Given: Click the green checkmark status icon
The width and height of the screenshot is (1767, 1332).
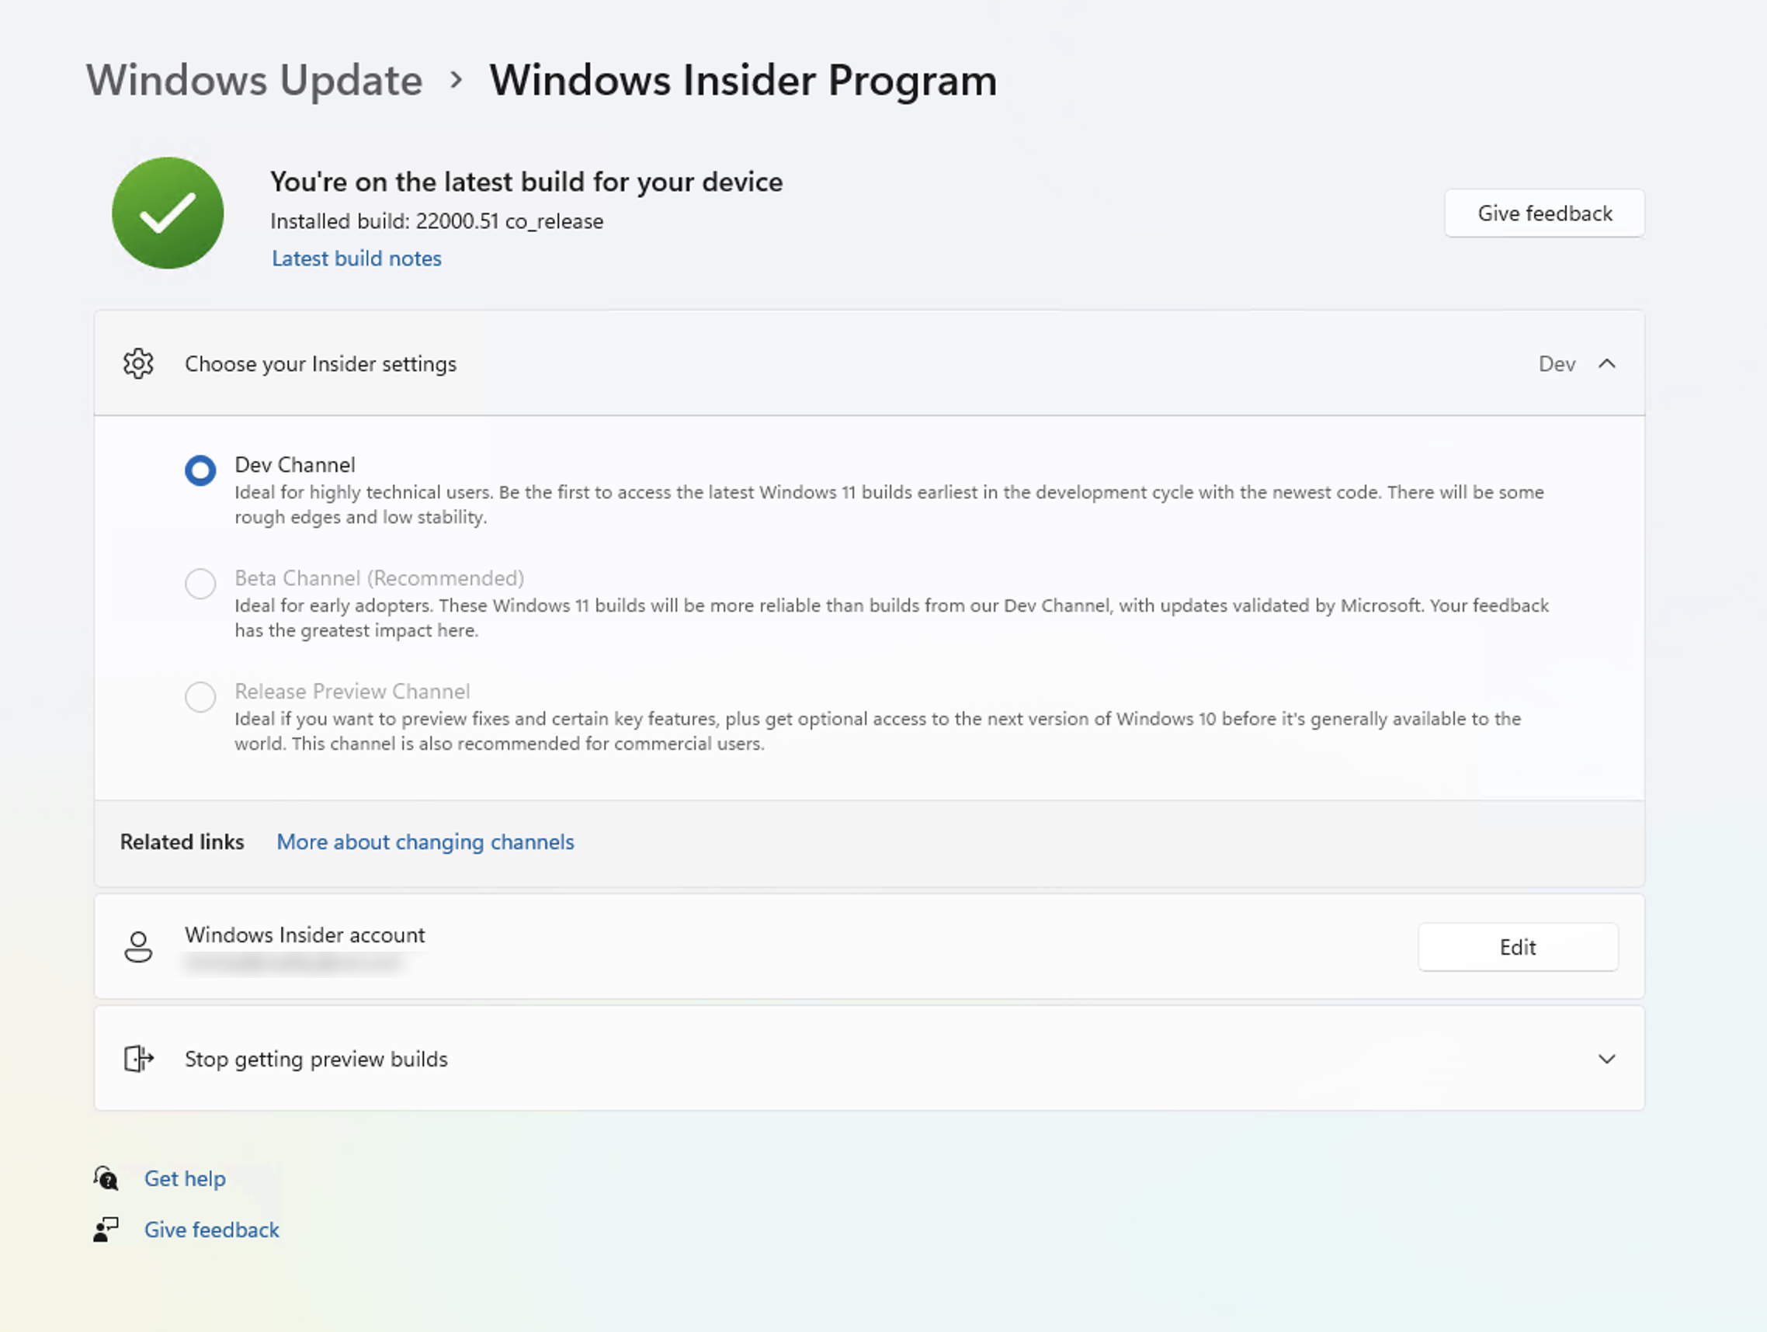Looking at the screenshot, I should (168, 213).
